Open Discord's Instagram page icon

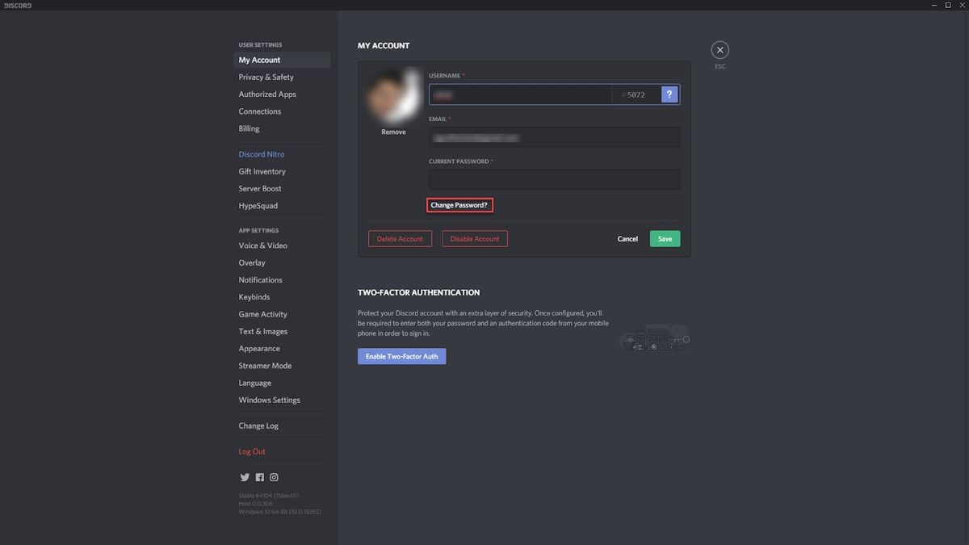(x=274, y=476)
